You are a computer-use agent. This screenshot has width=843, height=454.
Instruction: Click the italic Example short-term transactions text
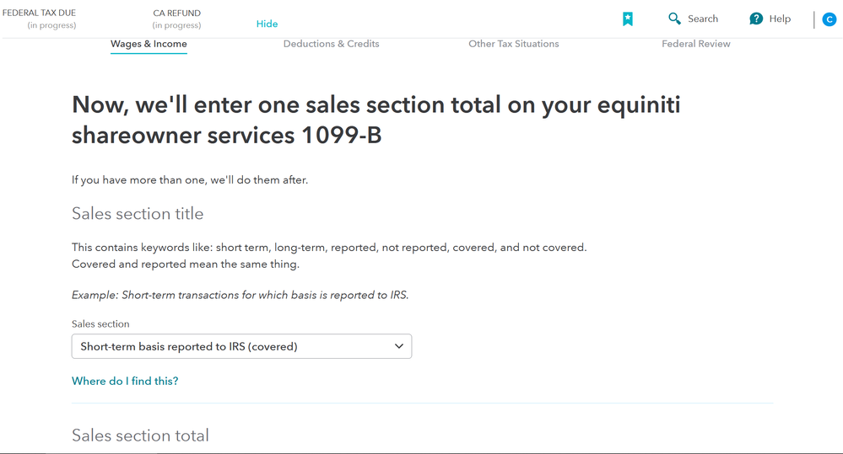(240, 295)
